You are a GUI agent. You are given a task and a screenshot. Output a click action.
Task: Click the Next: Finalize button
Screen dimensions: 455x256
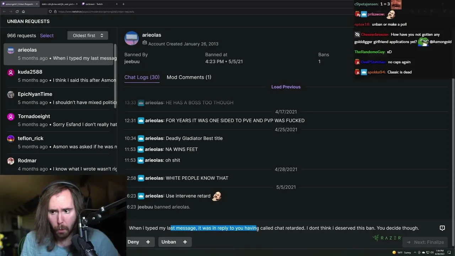pyautogui.click(x=425, y=242)
